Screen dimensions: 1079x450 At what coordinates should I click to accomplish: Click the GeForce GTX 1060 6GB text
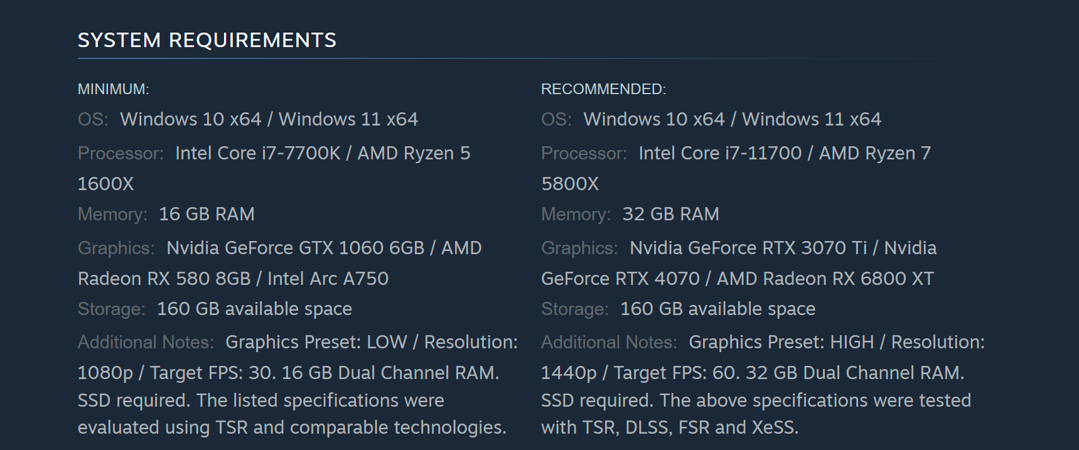click(x=324, y=248)
